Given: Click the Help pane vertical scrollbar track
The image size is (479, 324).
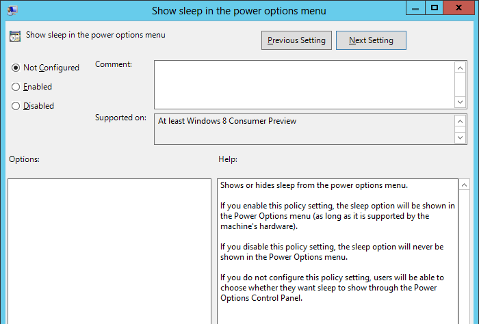Looking at the screenshot, I should tap(464, 260).
